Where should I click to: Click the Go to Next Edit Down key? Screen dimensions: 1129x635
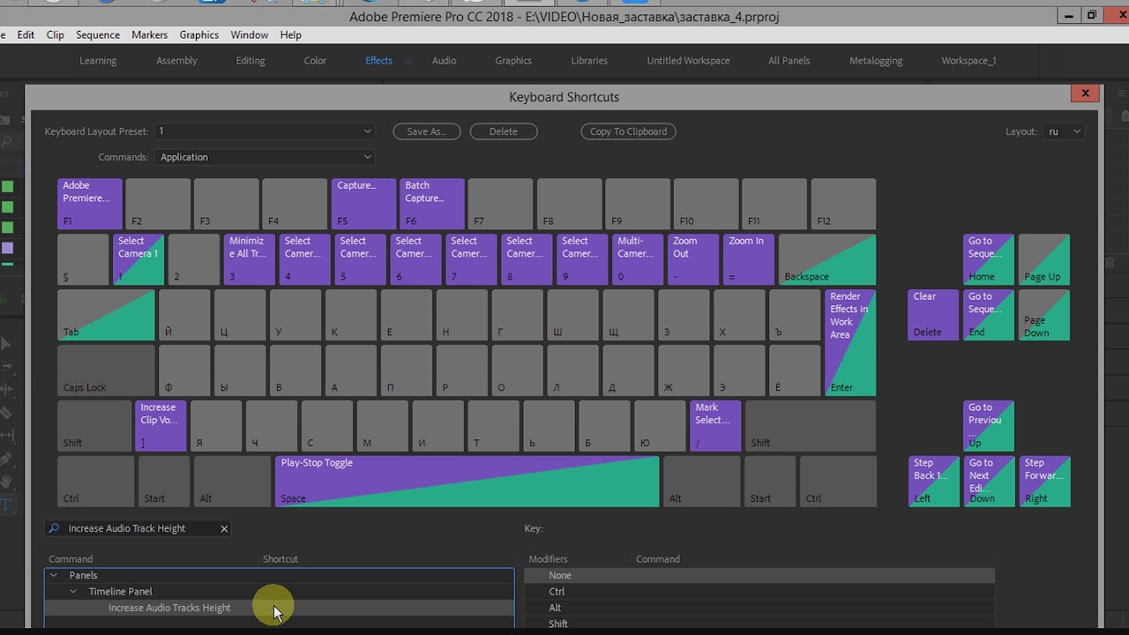coord(989,482)
